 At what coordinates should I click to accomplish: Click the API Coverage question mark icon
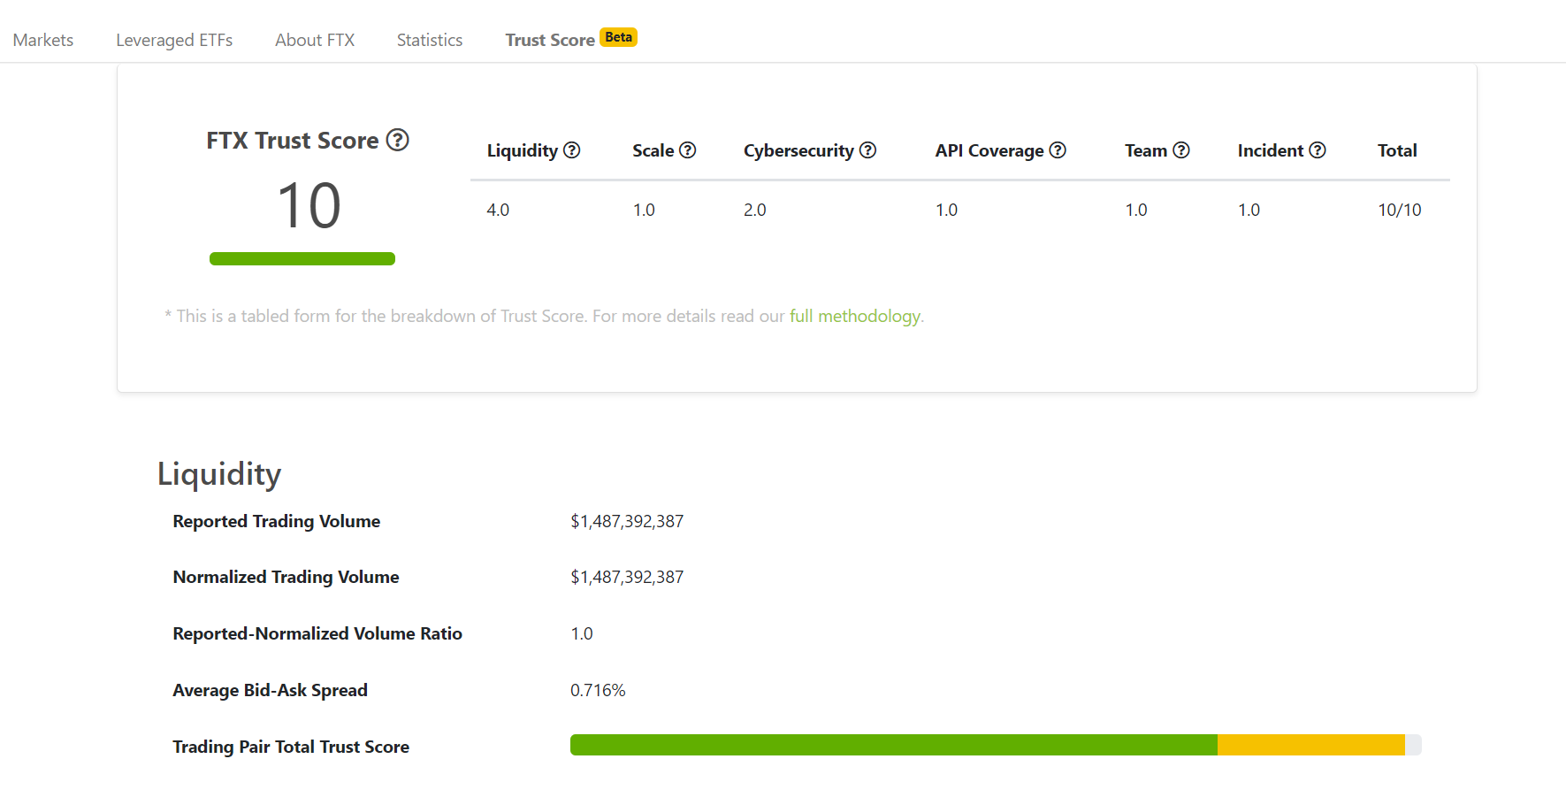tap(1058, 150)
